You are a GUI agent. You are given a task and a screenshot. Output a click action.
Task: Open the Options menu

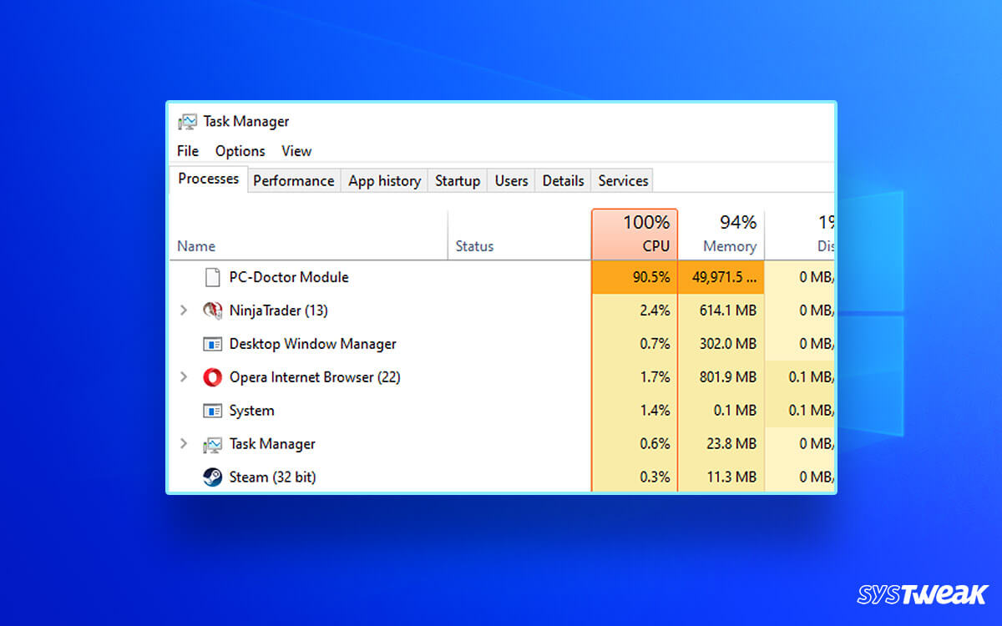(x=240, y=151)
